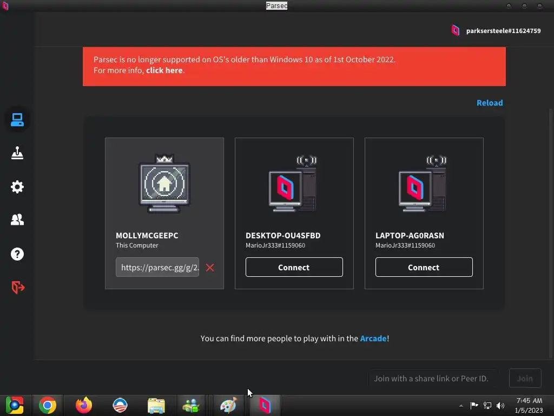Click the Parsec title bar logo icon
The height and width of the screenshot is (416, 554).
tap(5, 5)
